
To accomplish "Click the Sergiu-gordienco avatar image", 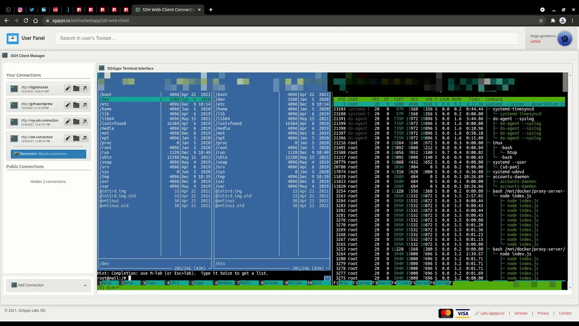I will (x=565, y=39).
